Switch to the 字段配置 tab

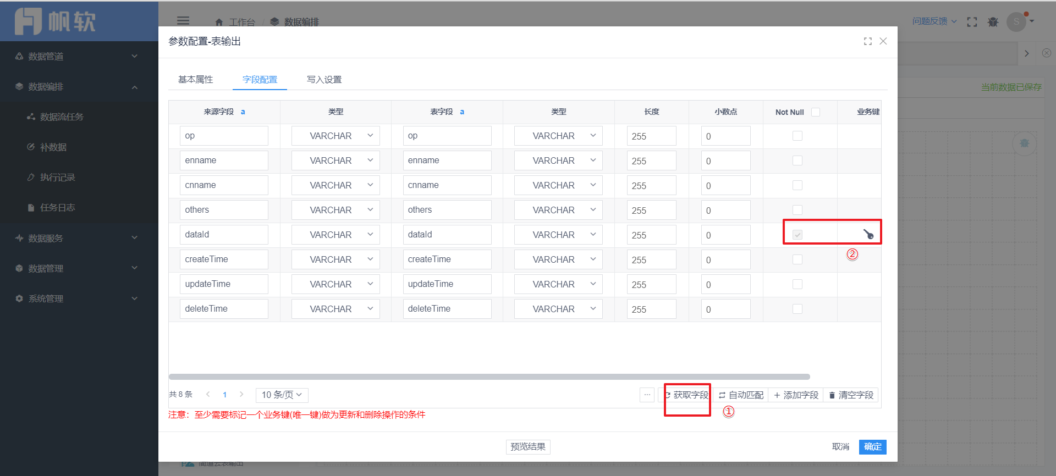pos(260,79)
